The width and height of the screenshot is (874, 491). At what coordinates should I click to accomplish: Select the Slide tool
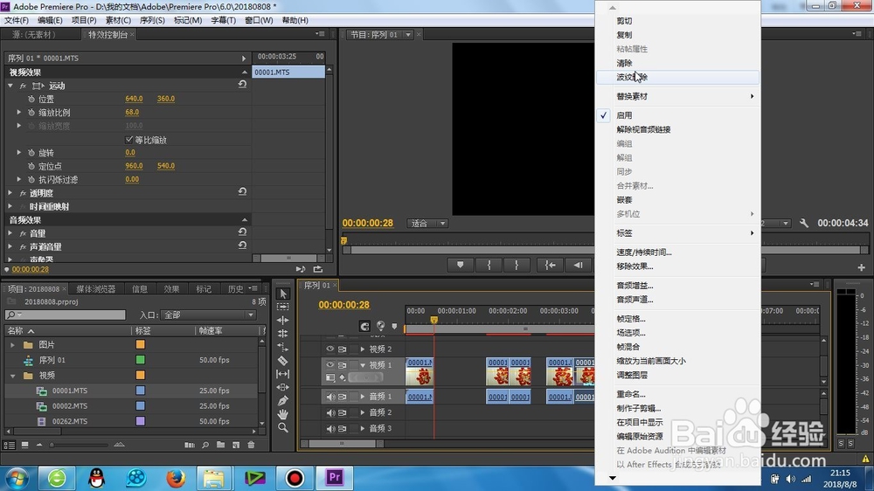click(x=282, y=387)
